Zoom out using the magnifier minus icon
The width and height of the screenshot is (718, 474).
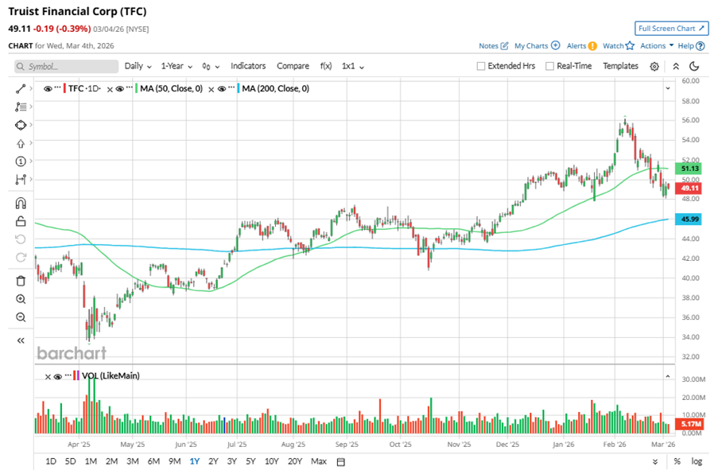click(21, 317)
